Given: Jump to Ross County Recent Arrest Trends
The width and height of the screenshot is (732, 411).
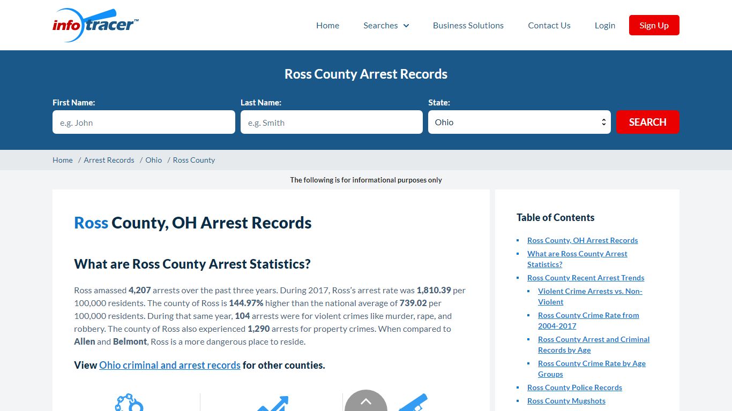Looking at the screenshot, I should (x=586, y=278).
